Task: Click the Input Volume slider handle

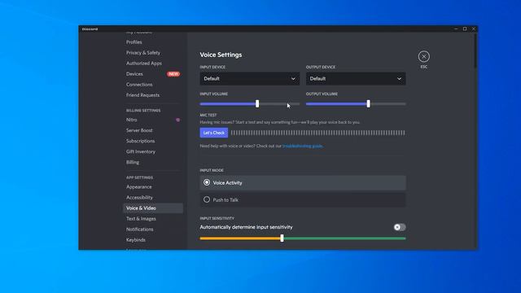Action: [257, 103]
